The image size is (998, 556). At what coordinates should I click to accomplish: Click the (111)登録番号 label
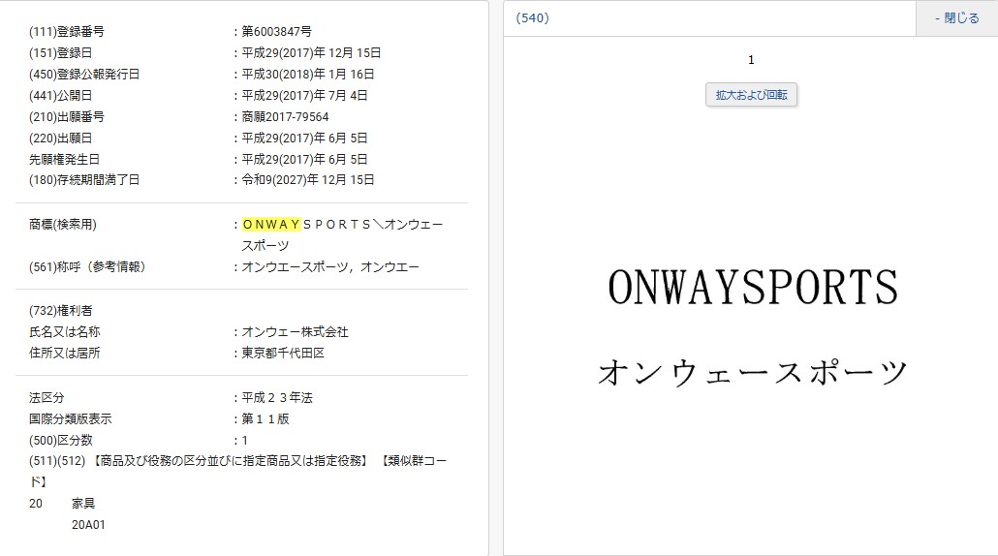click(x=67, y=31)
